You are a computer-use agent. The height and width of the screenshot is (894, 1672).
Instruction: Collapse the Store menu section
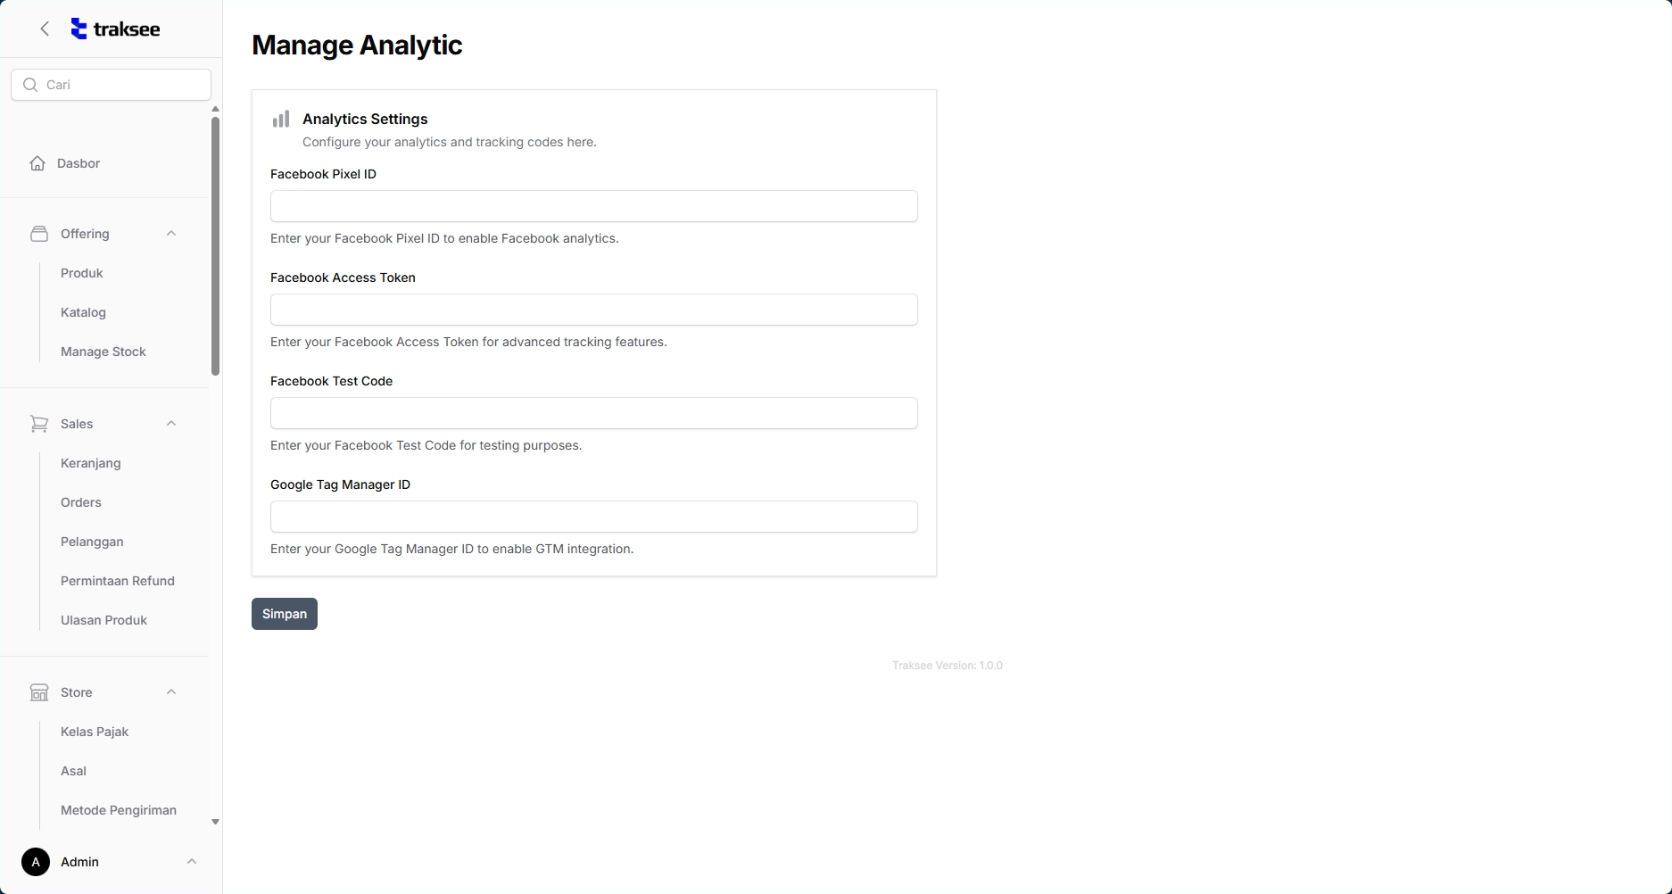[x=171, y=692]
